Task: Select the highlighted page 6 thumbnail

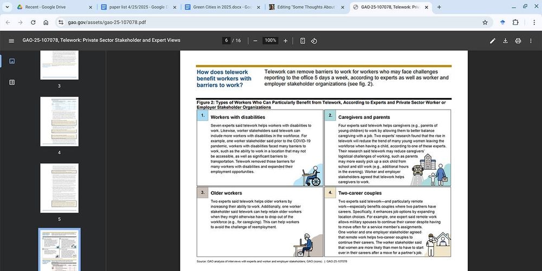Action: coord(60,250)
